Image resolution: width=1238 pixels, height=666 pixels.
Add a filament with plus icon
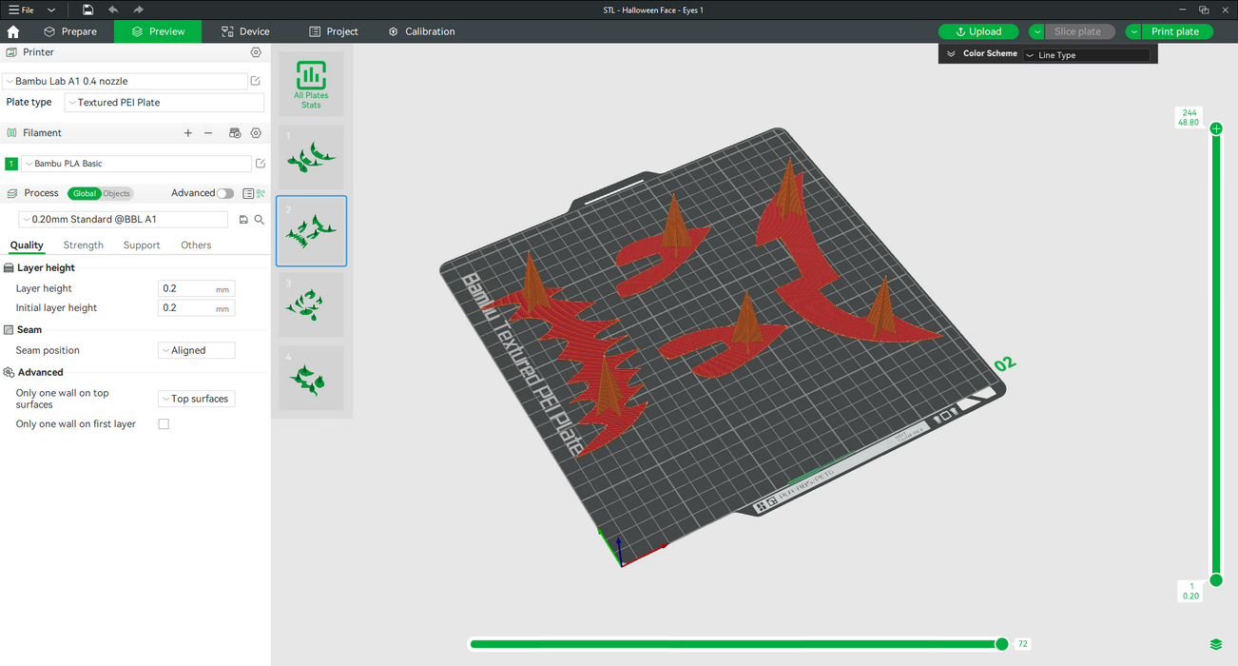187,133
